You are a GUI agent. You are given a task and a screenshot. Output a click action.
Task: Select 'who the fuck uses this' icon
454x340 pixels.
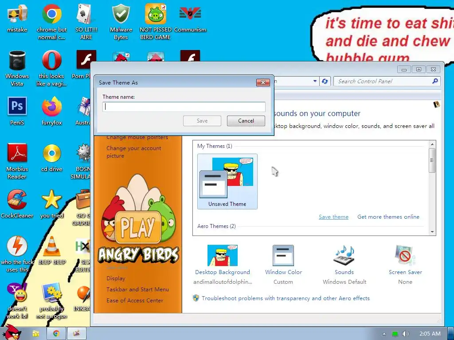(x=17, y=254)
